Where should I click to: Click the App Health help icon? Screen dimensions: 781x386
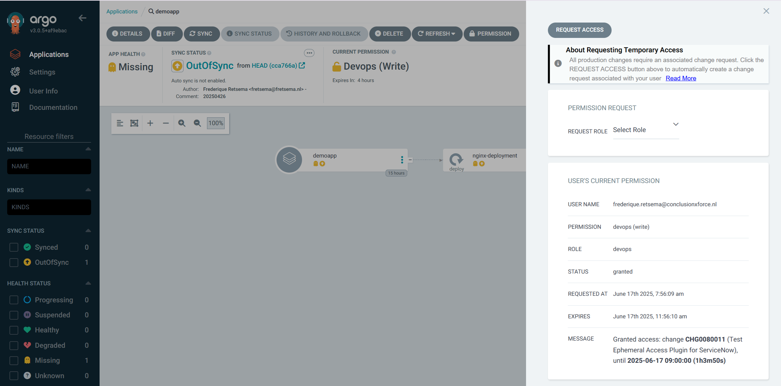[x=143, y=54]
